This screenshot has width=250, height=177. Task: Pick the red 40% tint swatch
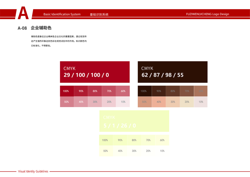(x=81, y=102)
